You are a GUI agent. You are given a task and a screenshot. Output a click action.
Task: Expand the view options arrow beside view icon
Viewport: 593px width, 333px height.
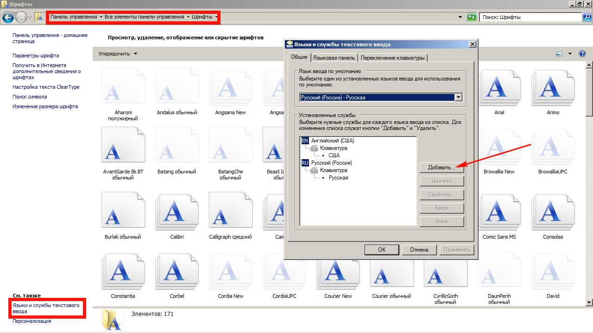570,54
